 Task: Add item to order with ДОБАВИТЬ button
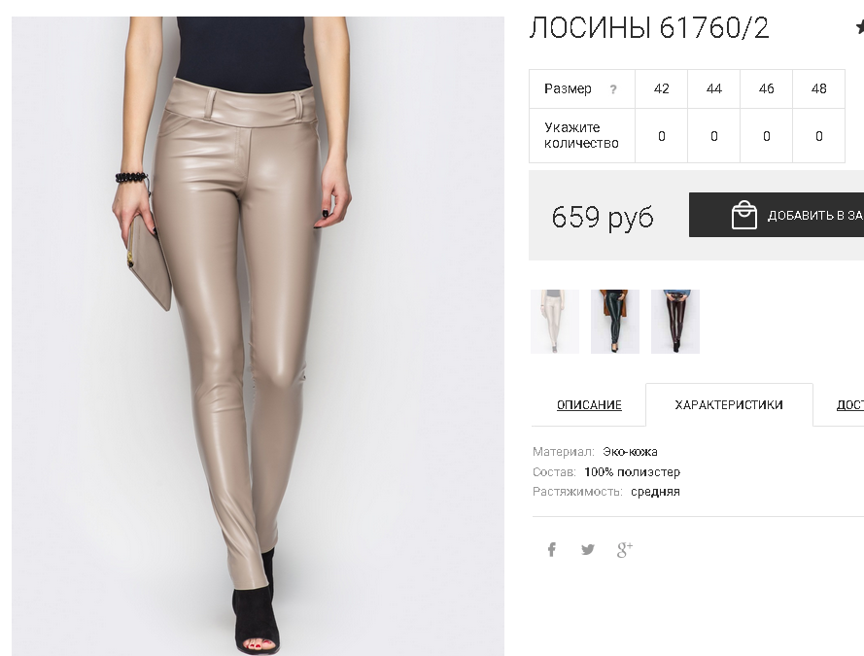tap(777, 215)
